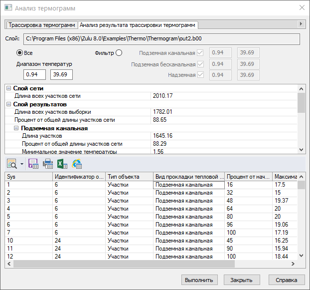Image resolution: width=310 pixels, height=290 pixels.
Task: Click the tab strip scroll-right arrow
Action: pyautogui.click(x=301, y=24)
